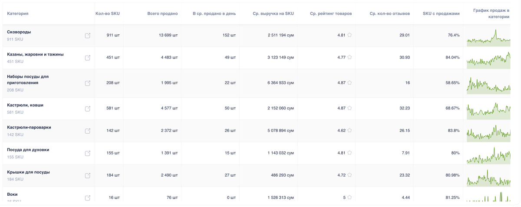Screen dimensions: 521x207
Task: Open the Воки category external link icon
Action: click(88, 197)
